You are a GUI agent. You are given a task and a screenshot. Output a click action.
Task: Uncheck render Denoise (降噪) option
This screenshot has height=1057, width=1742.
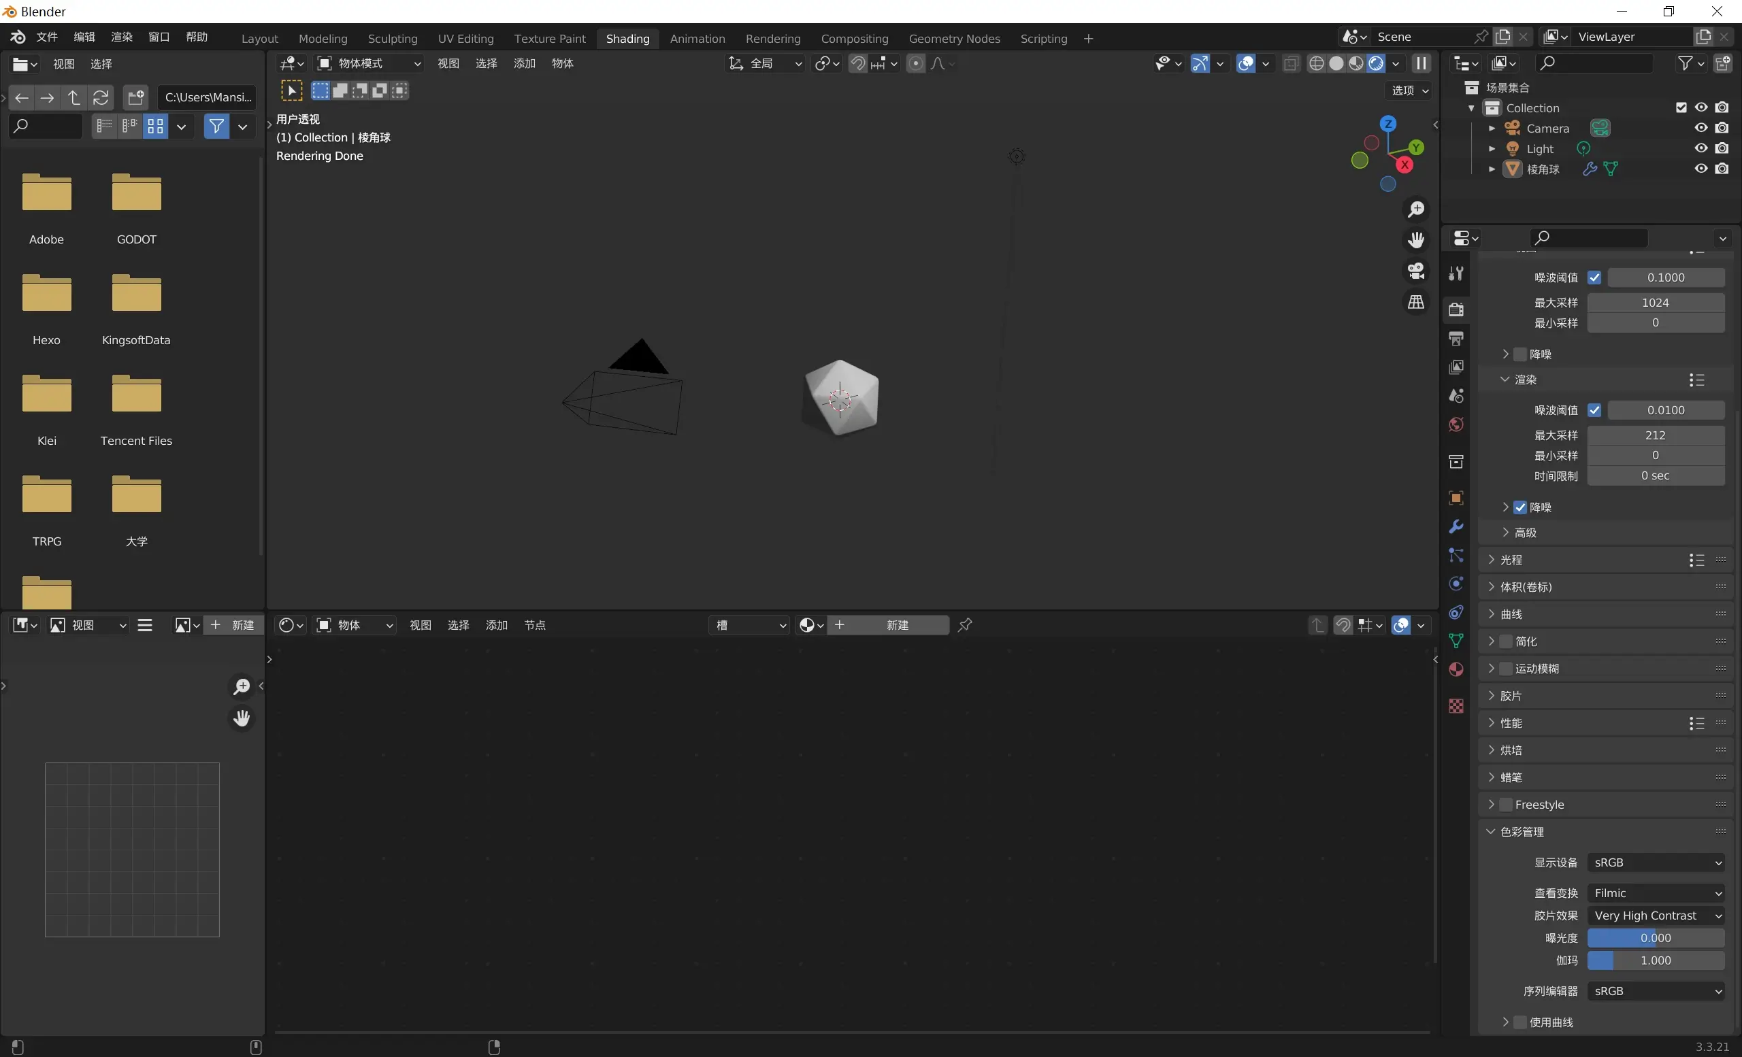coord(1520,507)
